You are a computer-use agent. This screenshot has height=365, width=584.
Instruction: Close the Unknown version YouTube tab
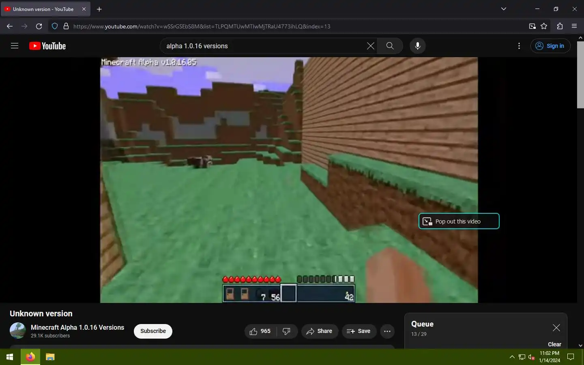pyautogui.click(x=84, y=9)
